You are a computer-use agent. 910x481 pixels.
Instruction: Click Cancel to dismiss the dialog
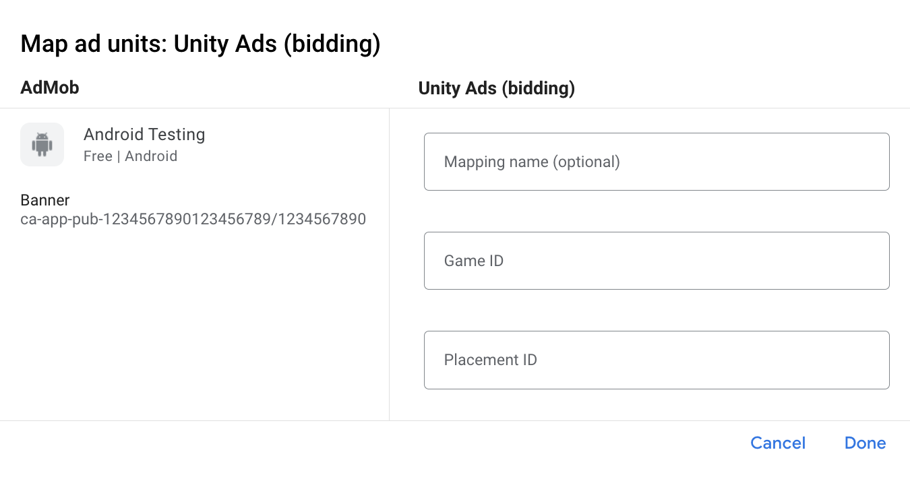(x=777, y=443)
